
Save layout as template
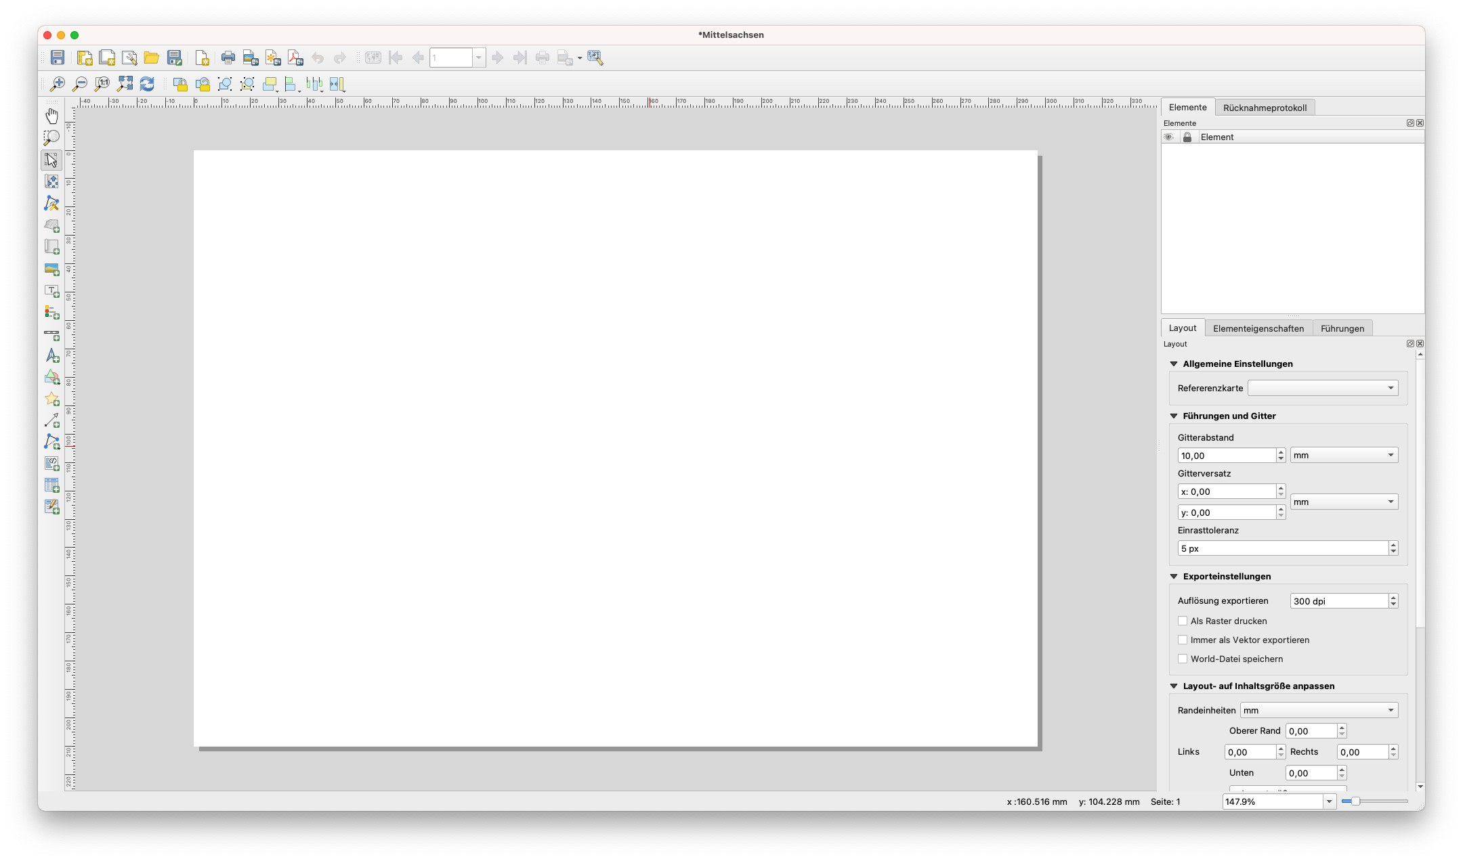(175, 58)
